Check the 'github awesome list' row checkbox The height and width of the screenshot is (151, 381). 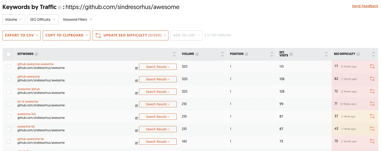click(9, 141)
